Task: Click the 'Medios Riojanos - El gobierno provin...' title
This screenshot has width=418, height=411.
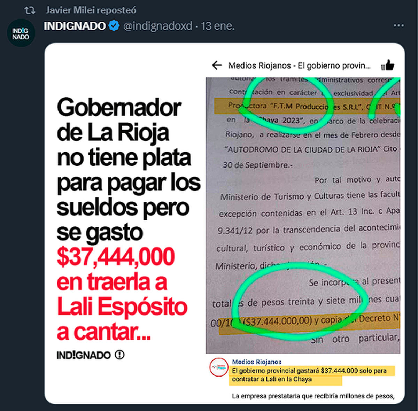Action: pyautogui.click(x=300, y=65)
